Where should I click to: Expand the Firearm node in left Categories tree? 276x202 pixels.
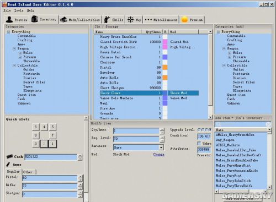click(x=20, y=57)
